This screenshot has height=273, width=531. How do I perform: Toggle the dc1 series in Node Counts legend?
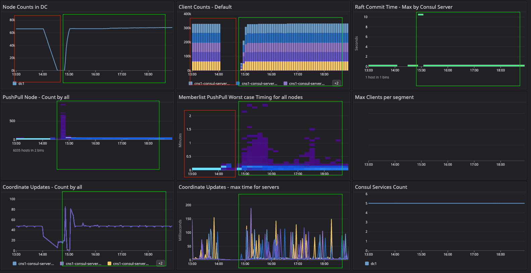click(x=21, y=84)
